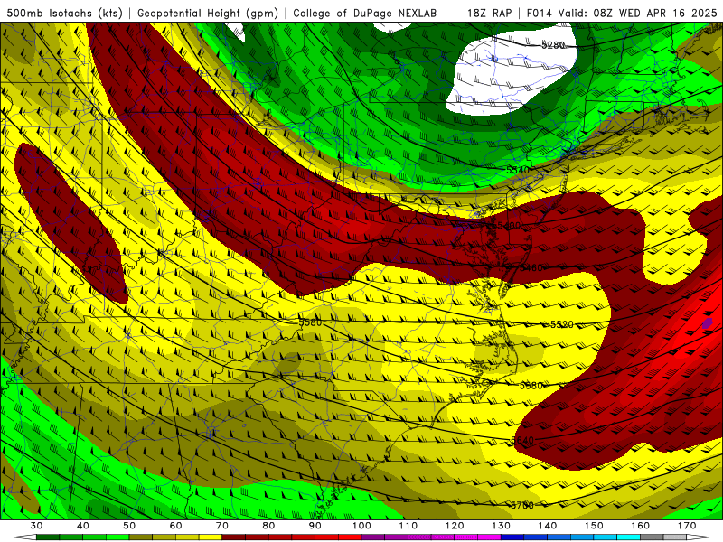Click the 150 value on the color scale
This screenshot has height=542, width=723.
[x=594, y=526]
